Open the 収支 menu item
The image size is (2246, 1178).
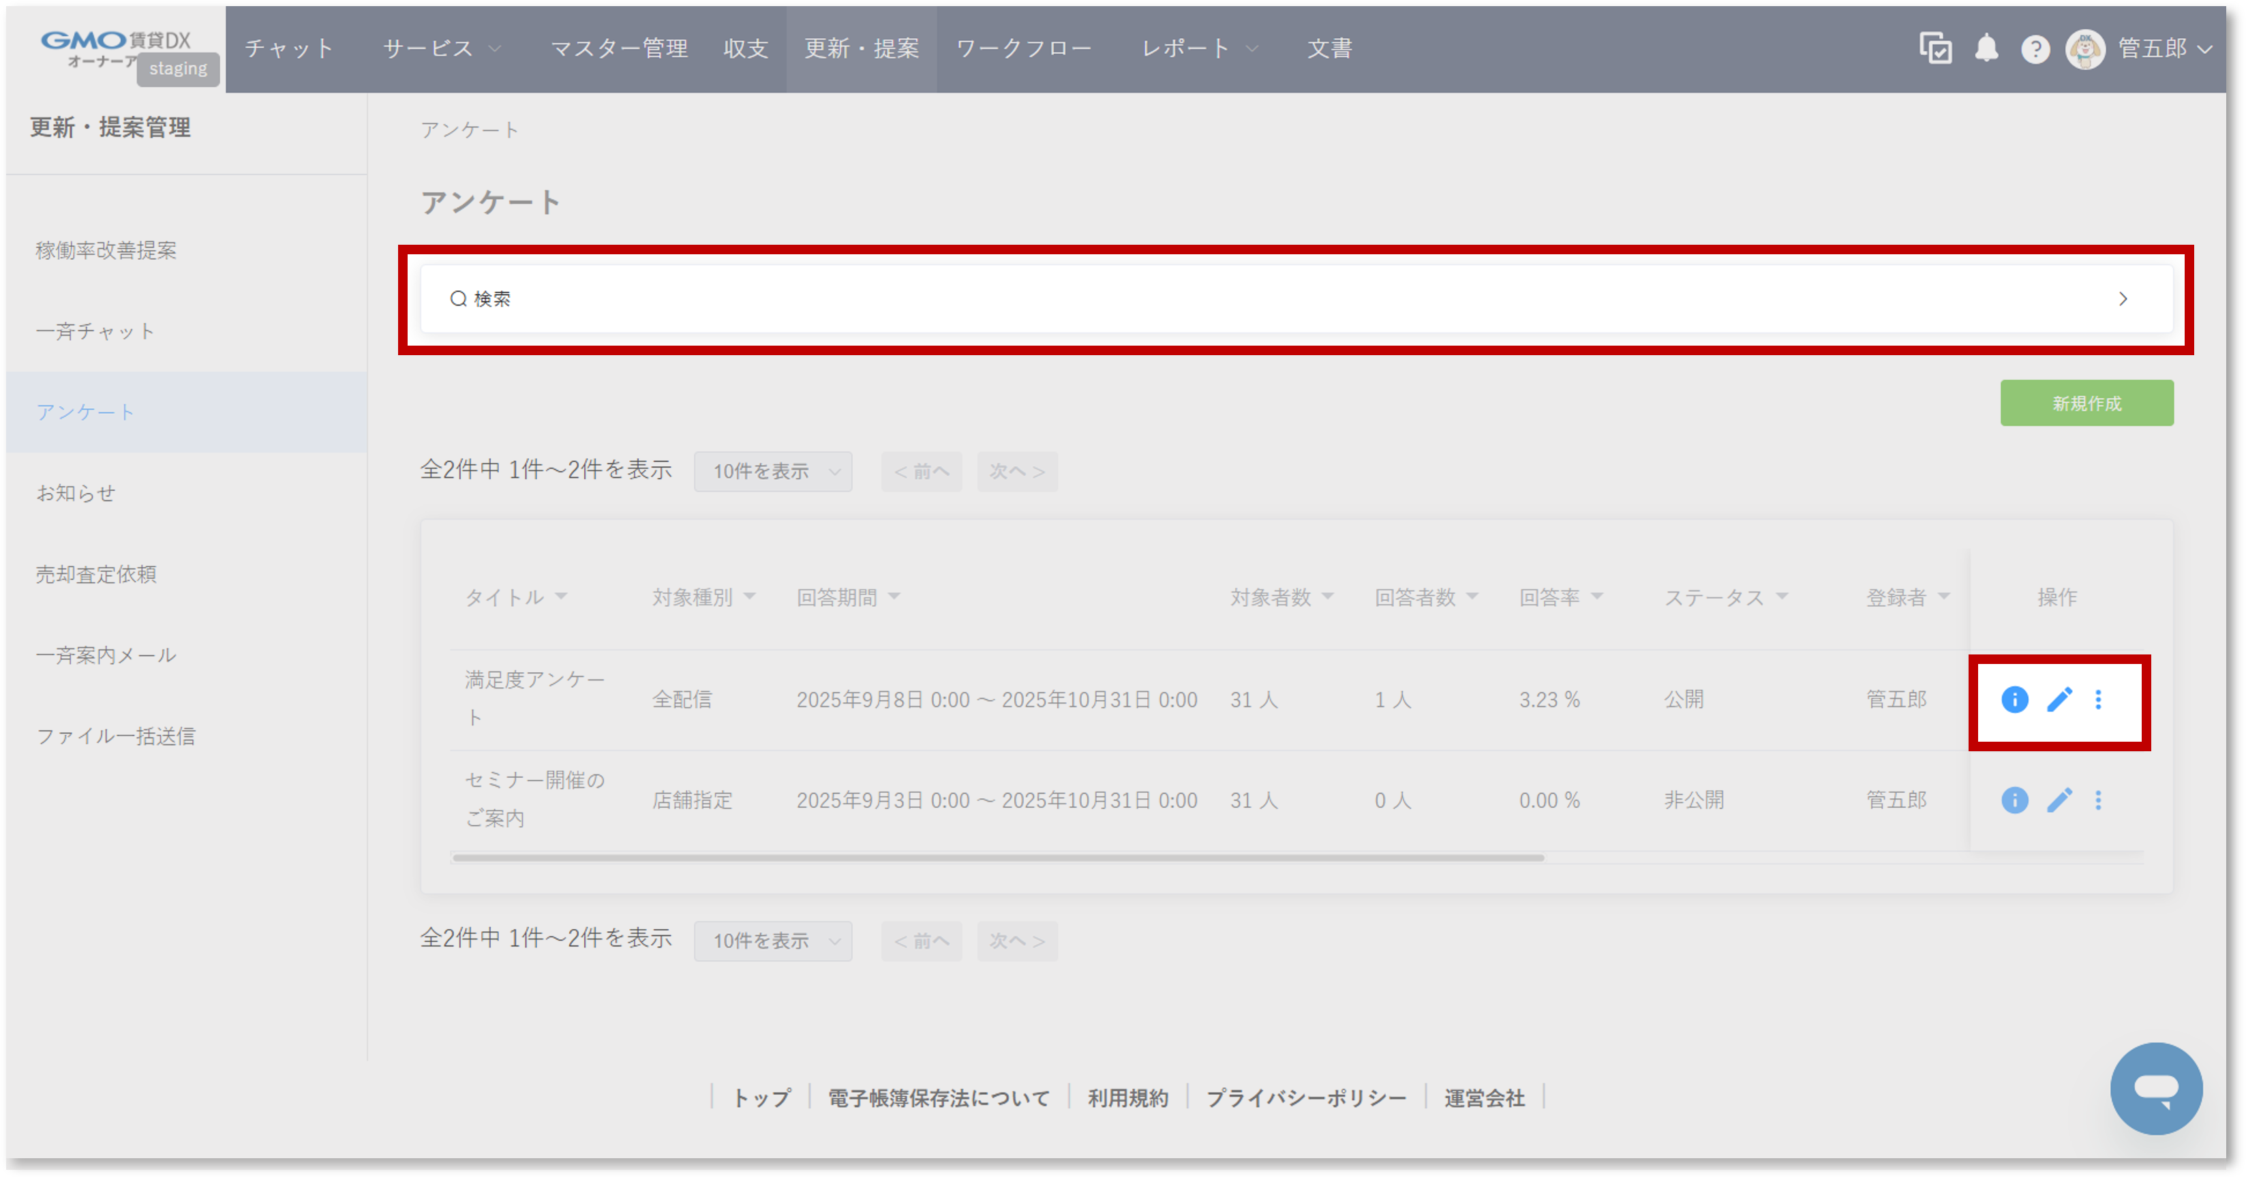point(744,49)
